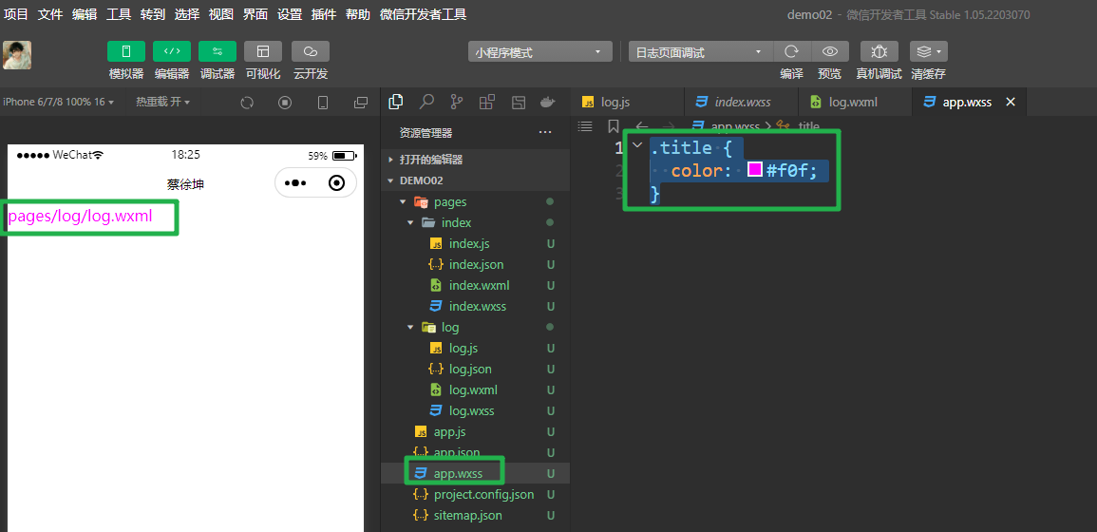Screen dimensions: 1097x532
Task: Open the Docker whale icon
Action: click(x=548, y=103)
